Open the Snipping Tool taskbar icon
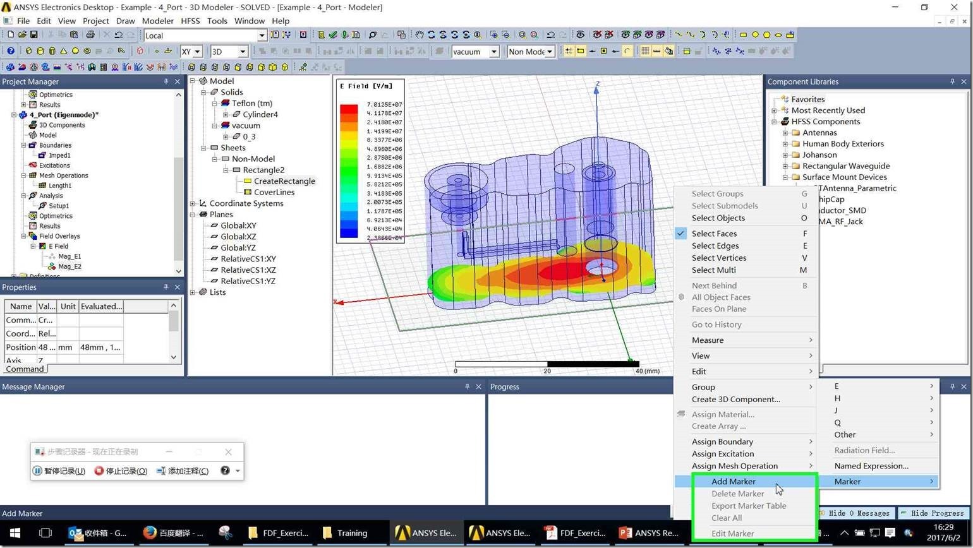Image resolution: width=973 pixels, height=548 pixels. (x=226, y=533)
